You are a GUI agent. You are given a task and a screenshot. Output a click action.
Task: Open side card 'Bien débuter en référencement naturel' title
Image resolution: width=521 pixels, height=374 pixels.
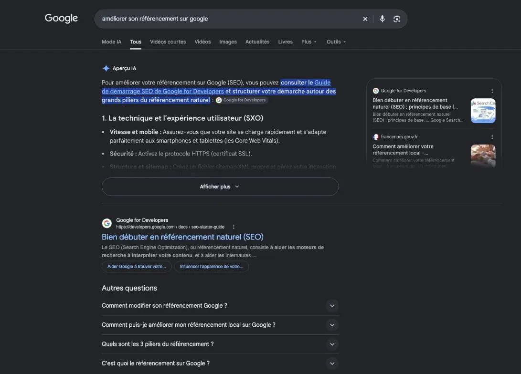tap(415, 104)
